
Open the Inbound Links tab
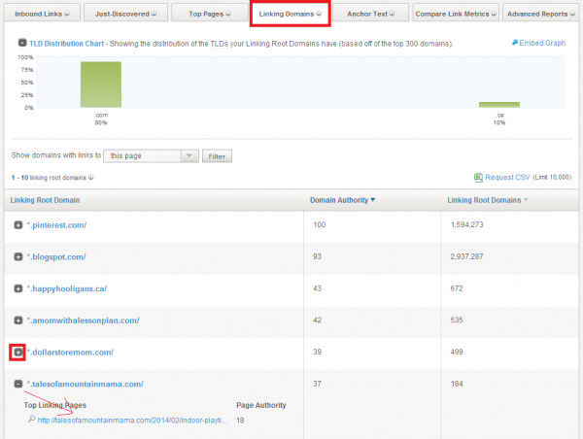point(42,14)
